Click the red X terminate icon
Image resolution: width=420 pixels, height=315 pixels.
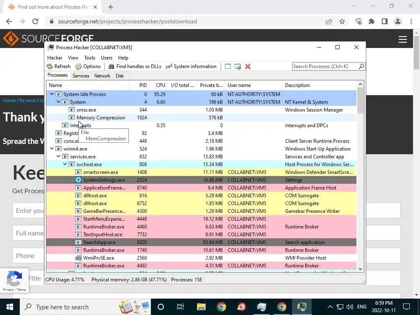(248, 66)
